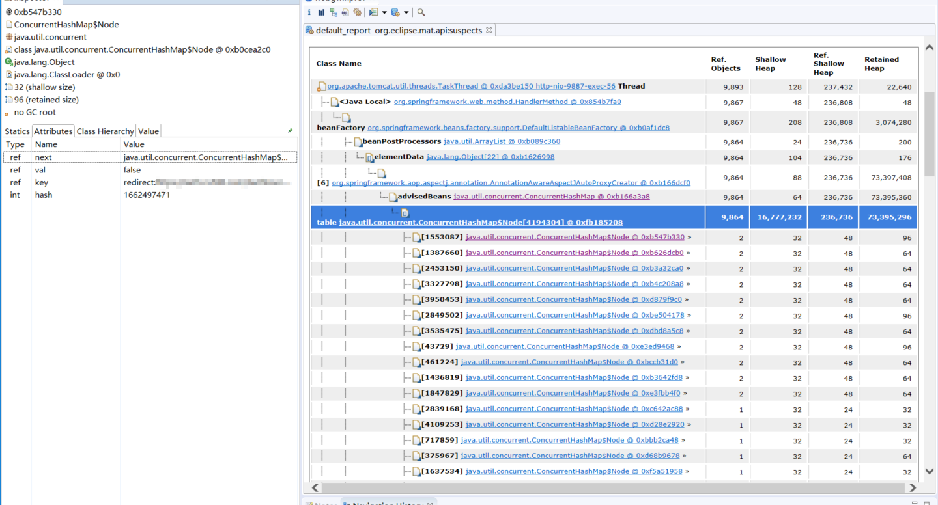Switch to the Class Hierarchy tab
Image resolution: width=938 pixels, height=505 pixels.
point(105,131)
